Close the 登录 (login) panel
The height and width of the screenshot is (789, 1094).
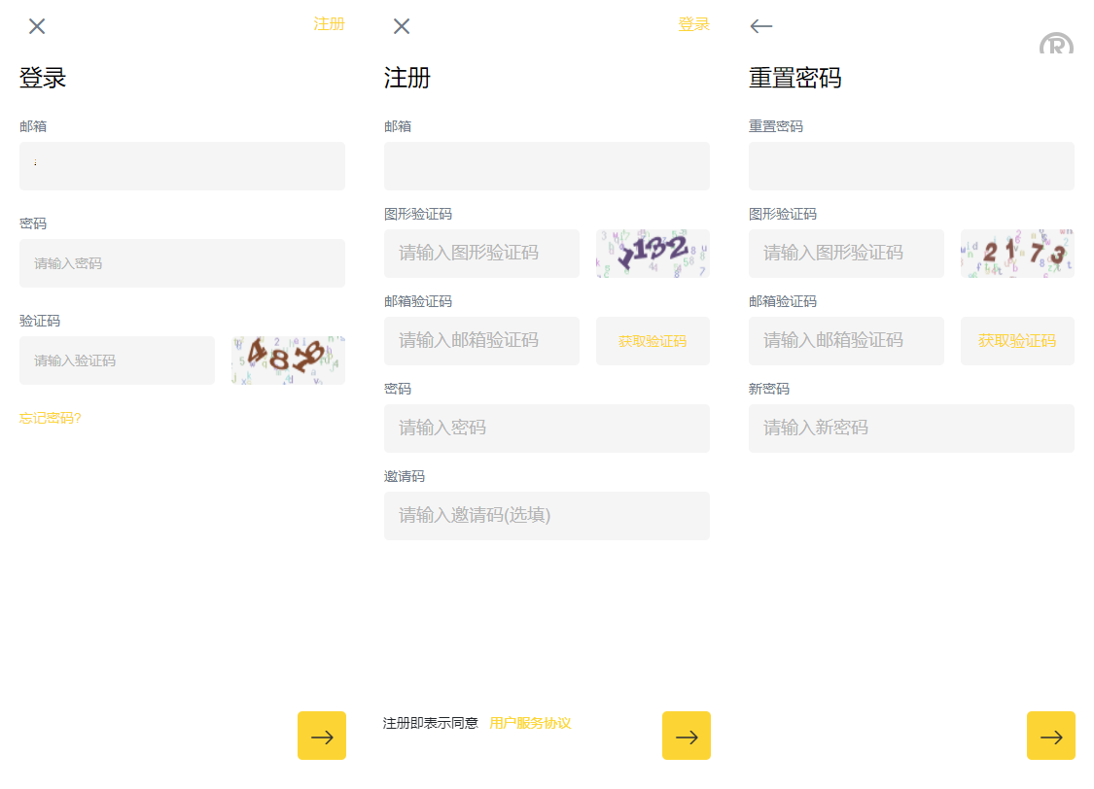(37, 26)
